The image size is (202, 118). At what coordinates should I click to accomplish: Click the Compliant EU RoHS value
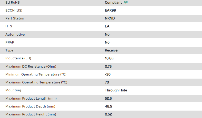pos(113,3)
